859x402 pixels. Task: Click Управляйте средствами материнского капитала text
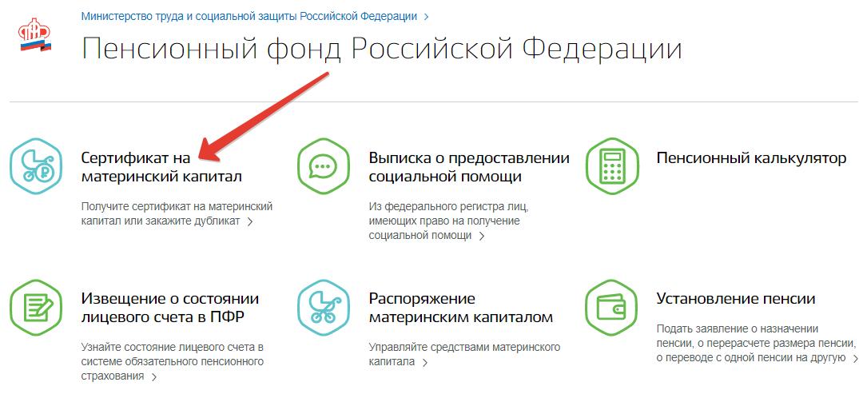464,354
